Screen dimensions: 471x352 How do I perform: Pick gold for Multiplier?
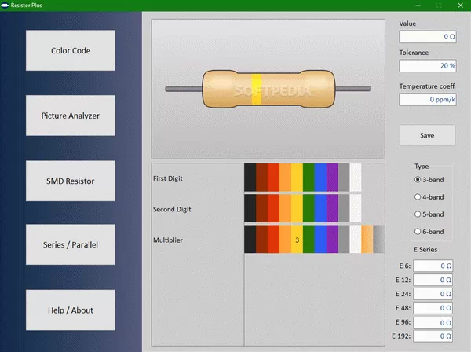(367, 240)
